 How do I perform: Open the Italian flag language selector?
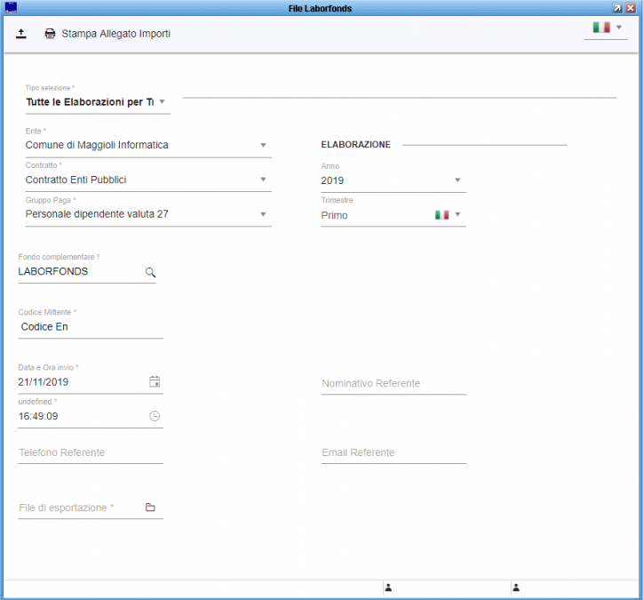click(x=606, y=28)
